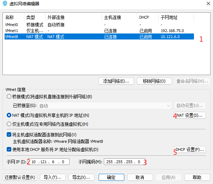Viewport: 213px width, 184px height.
Task: Click the 外部连接 column header
Action: click(73, 17)
